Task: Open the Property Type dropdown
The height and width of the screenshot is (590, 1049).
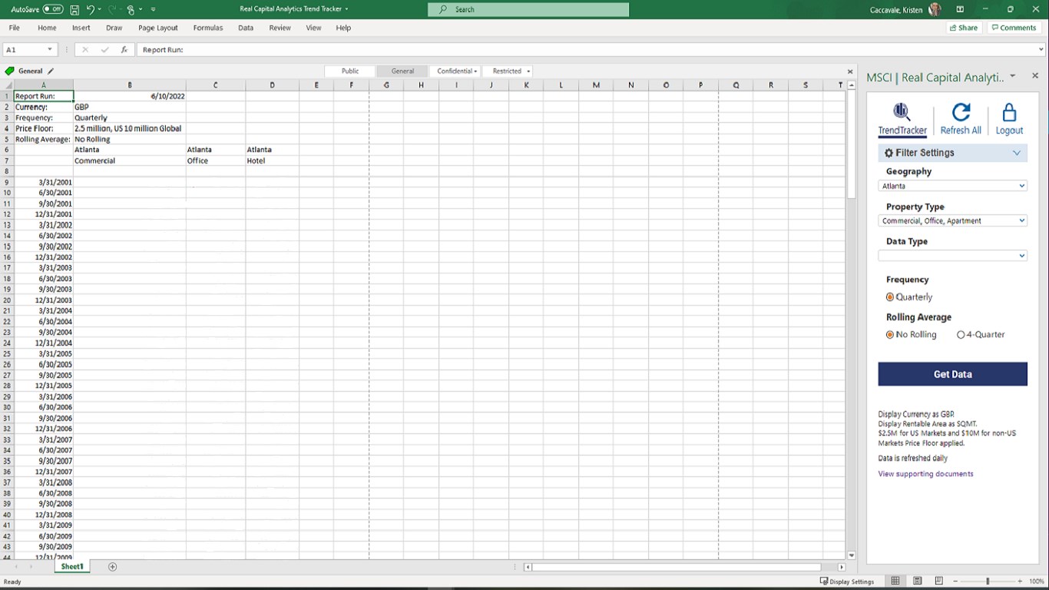Action: 952,220
